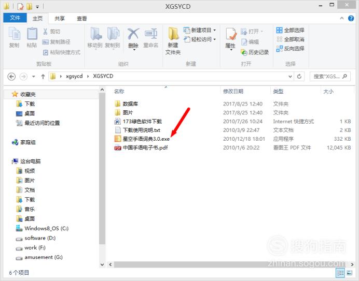Go up one folder level
The image size is (359, 281).
[43, 77]
